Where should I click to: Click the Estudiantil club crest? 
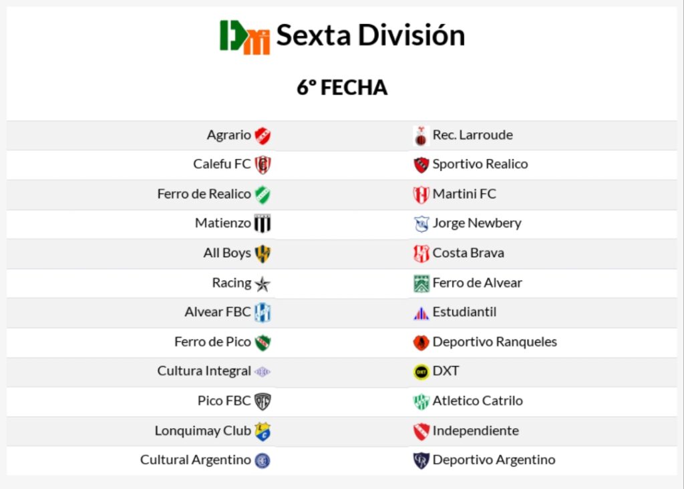click(421, 313)
